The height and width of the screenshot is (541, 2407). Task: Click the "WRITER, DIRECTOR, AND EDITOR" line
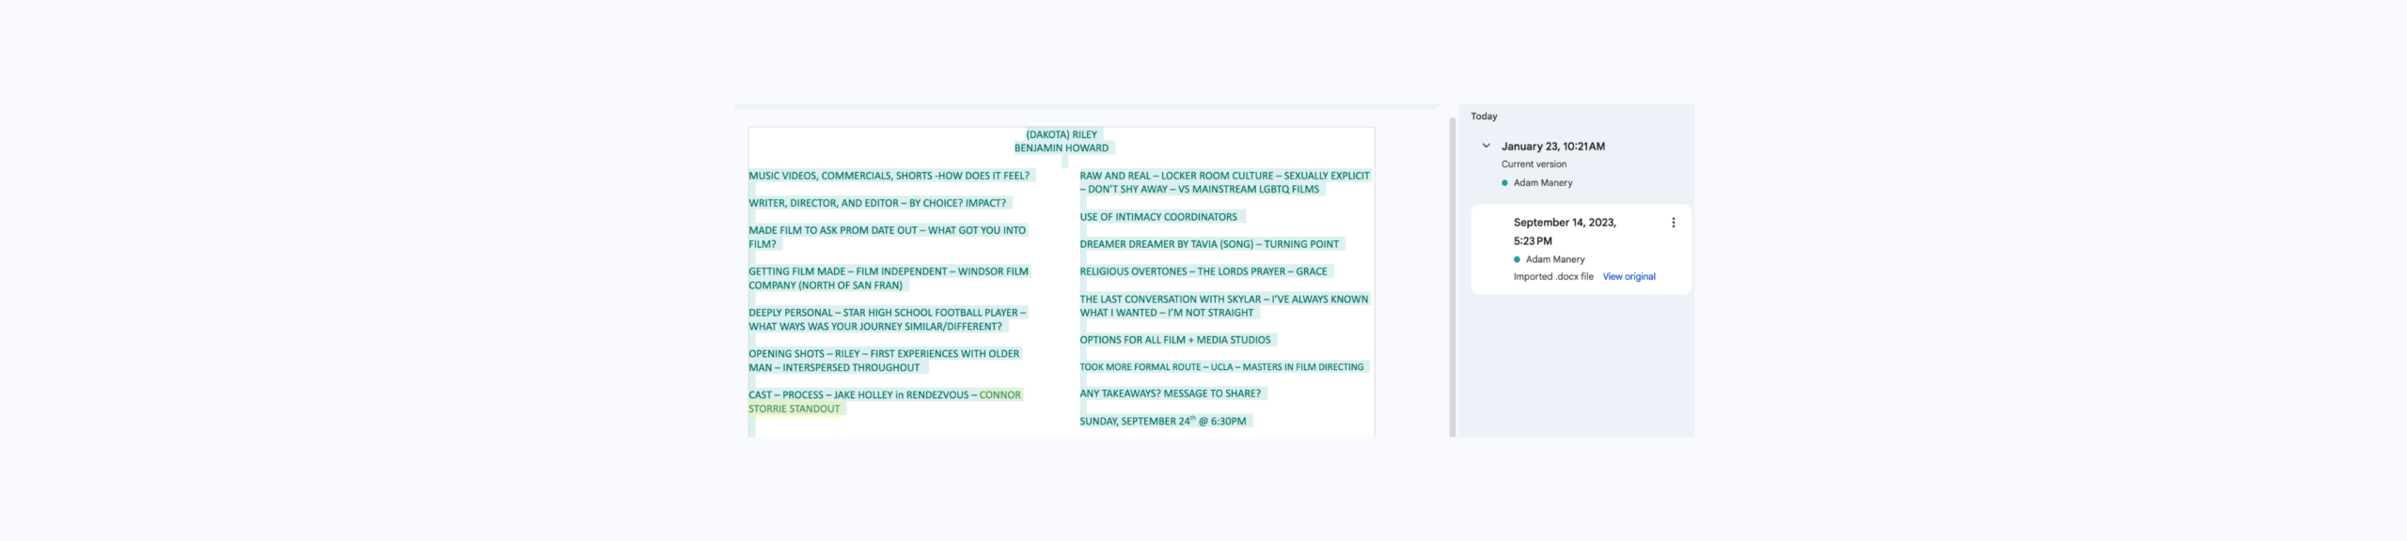[876, 203]
